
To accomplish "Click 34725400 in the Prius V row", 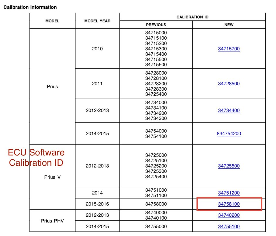I will (156, 177).
